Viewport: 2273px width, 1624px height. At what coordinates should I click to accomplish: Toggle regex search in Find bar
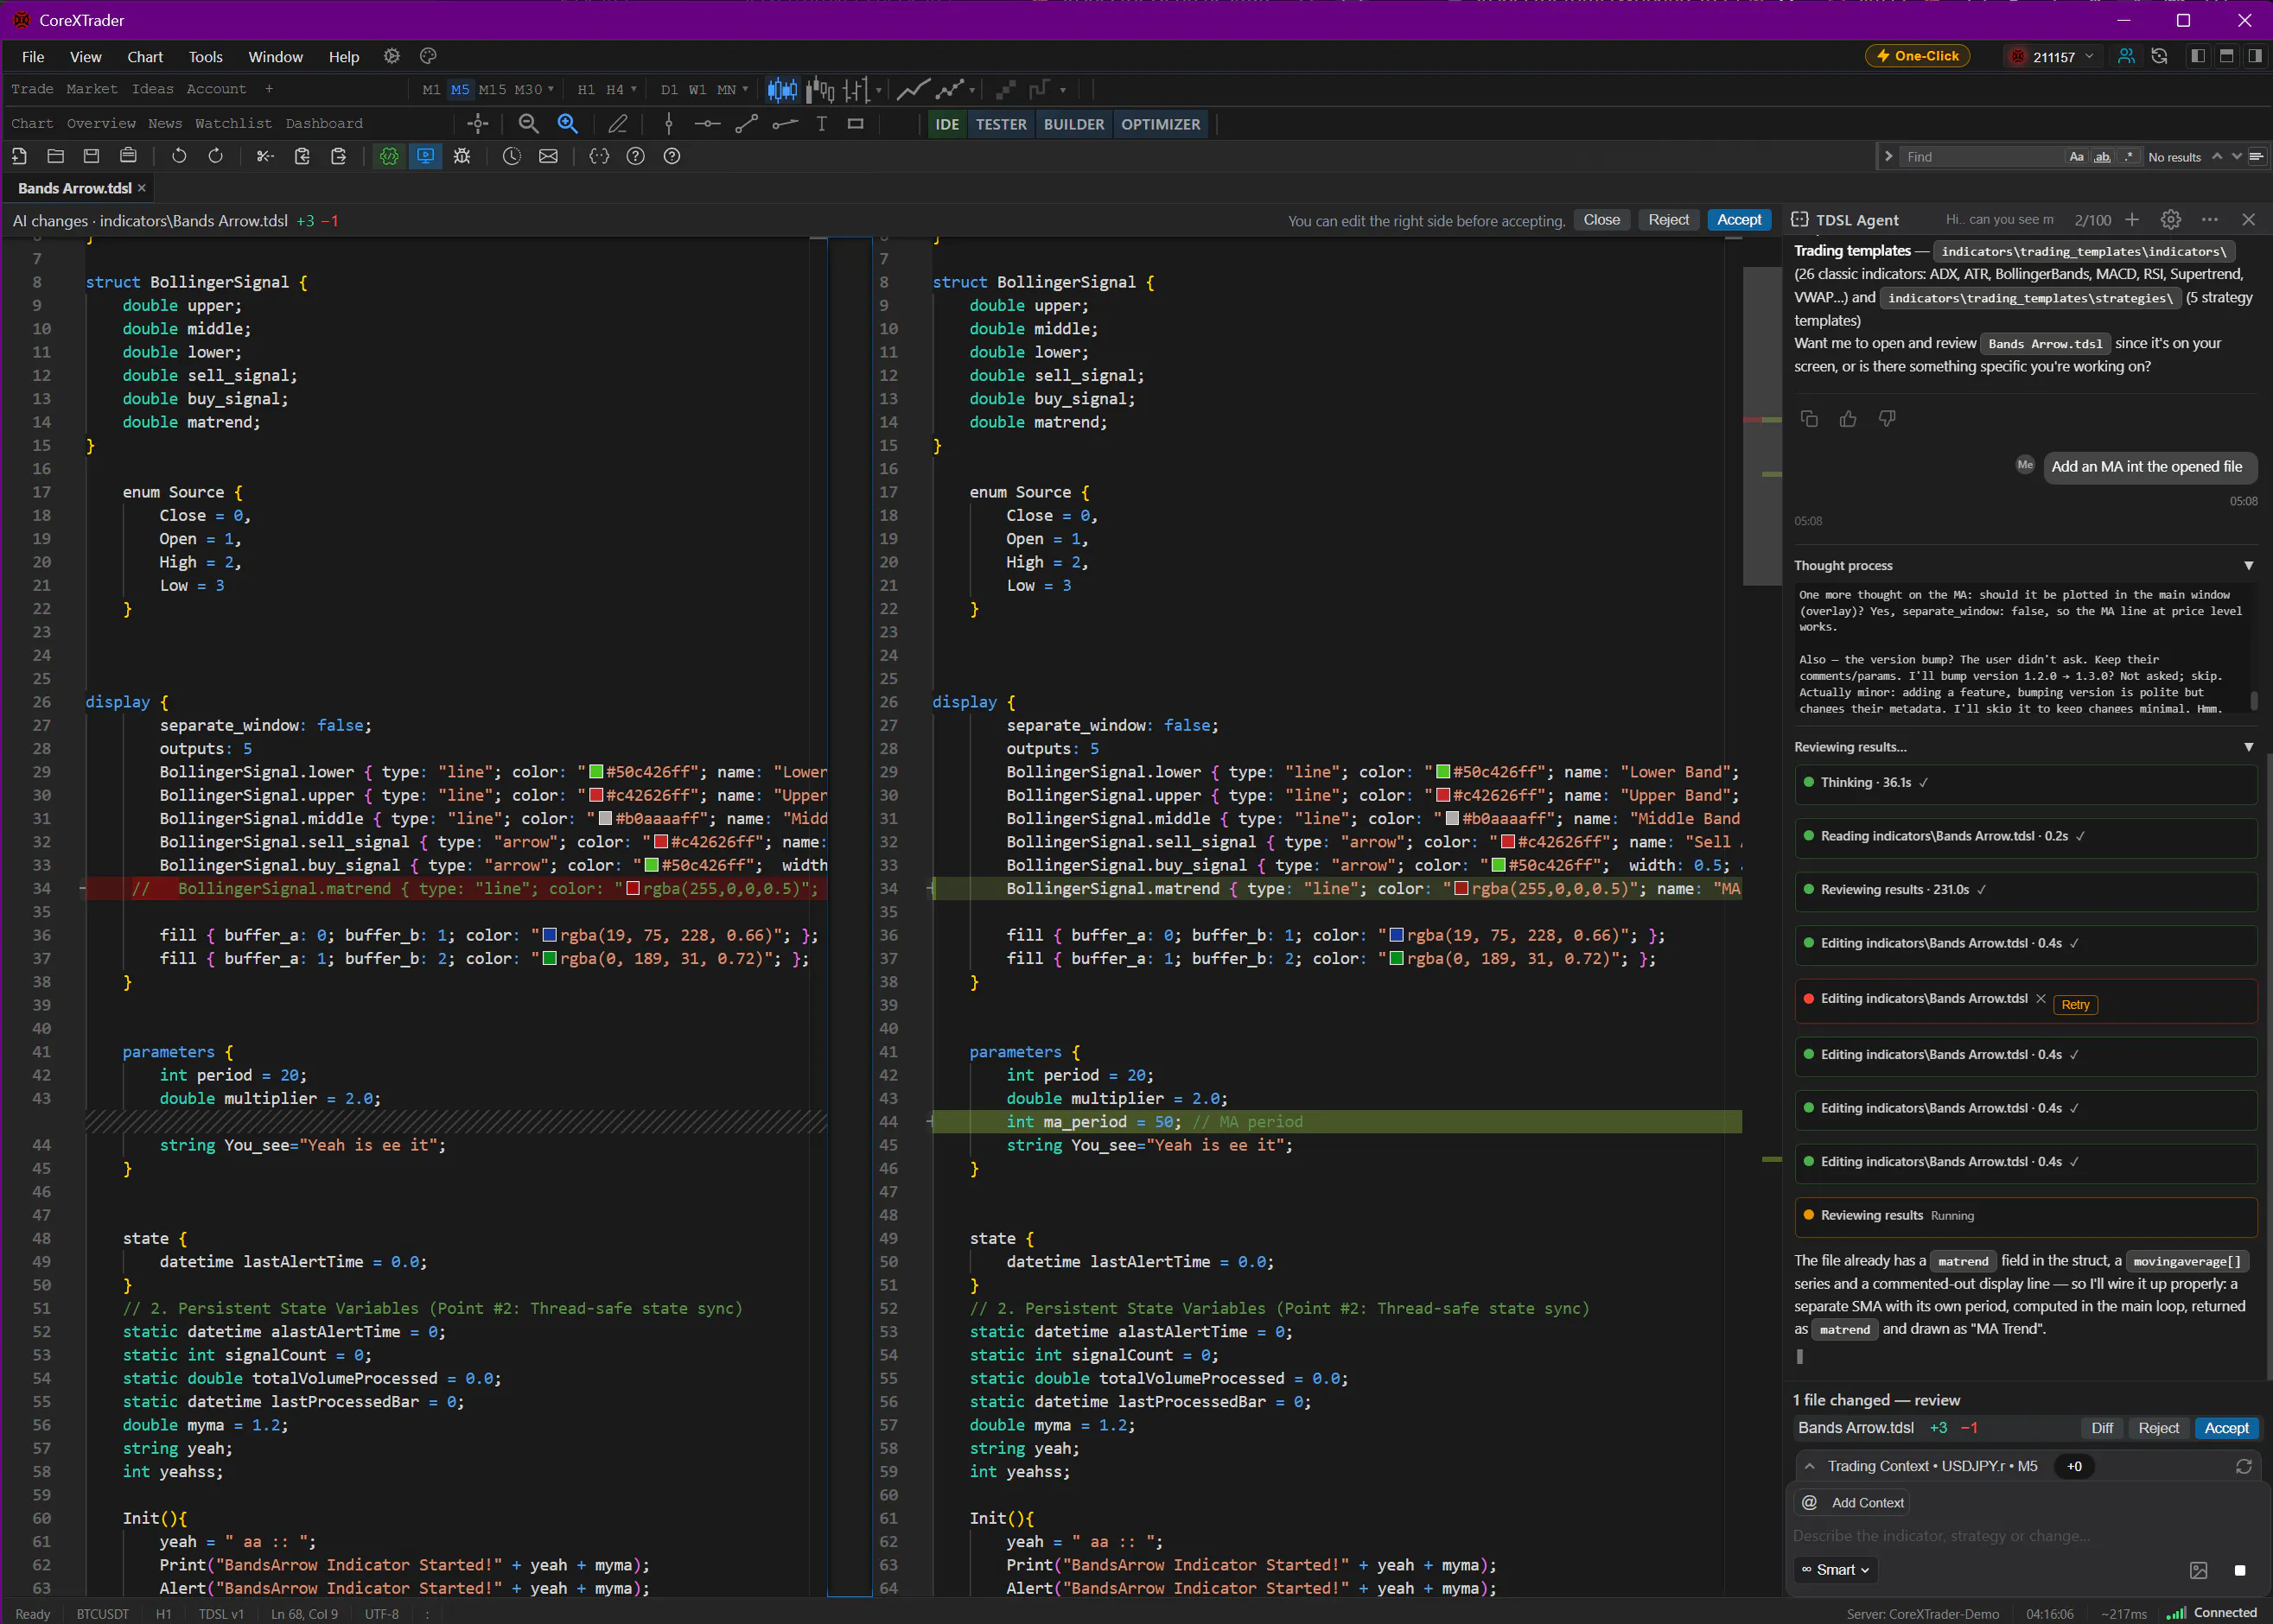pos(2128,157)
